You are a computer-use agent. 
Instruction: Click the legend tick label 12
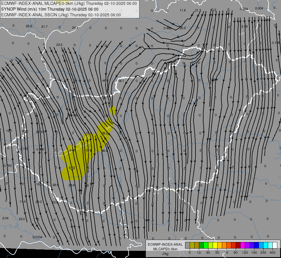199,253
